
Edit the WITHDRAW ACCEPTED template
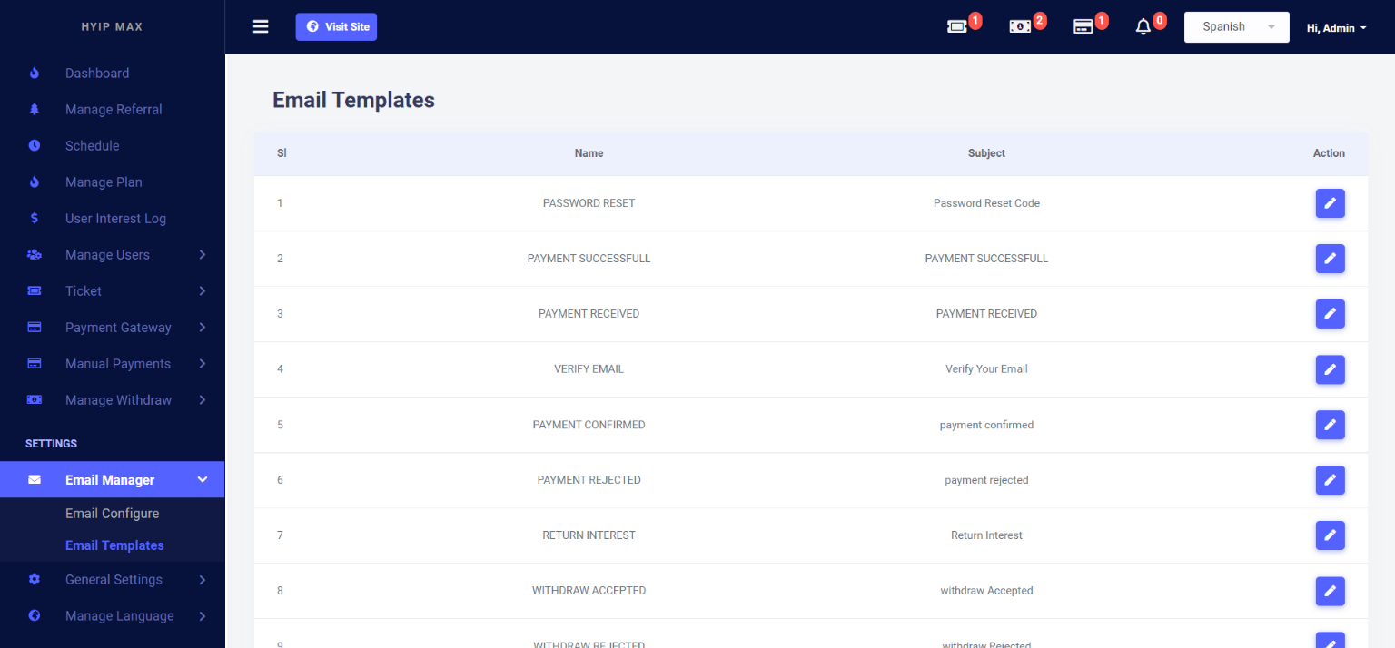point(1330,591)
